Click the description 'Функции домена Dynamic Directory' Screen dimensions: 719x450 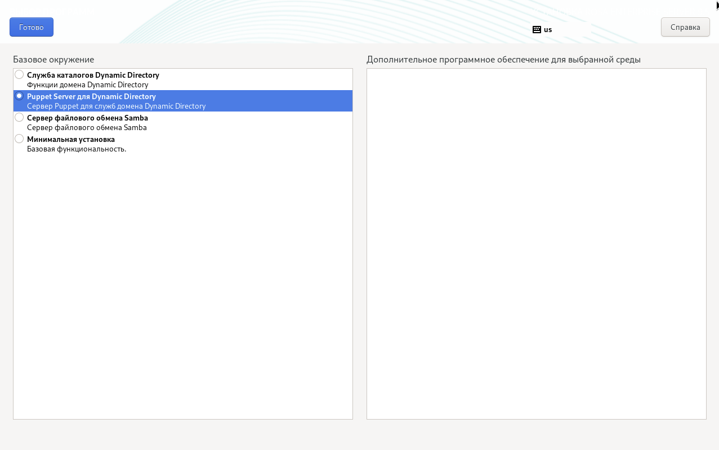[87, 84]
